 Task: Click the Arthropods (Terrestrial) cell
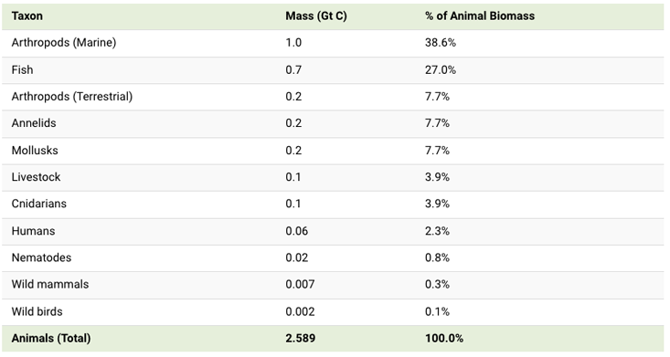72,97
